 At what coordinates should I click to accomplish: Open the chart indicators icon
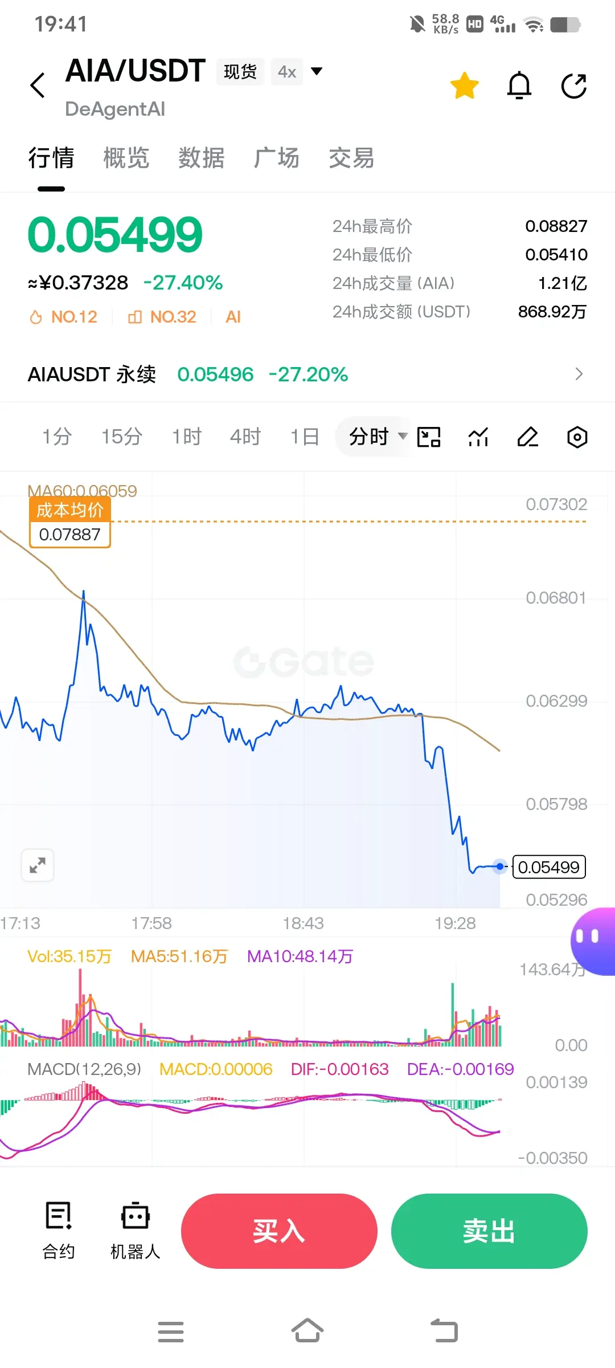(x=478, y=437)
